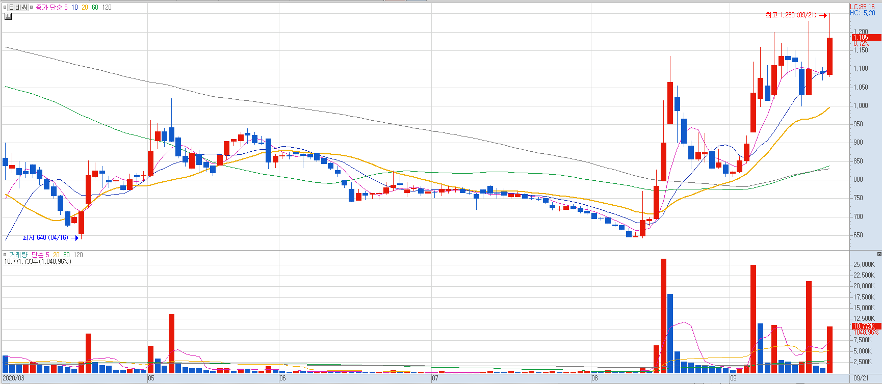The image size is (882, 384).
Task: Click the blue price MA period 10 label
Action: (75, 8)
